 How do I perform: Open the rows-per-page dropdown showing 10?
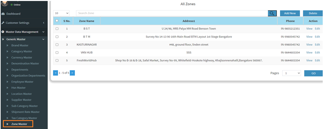[x=61, y=13]
